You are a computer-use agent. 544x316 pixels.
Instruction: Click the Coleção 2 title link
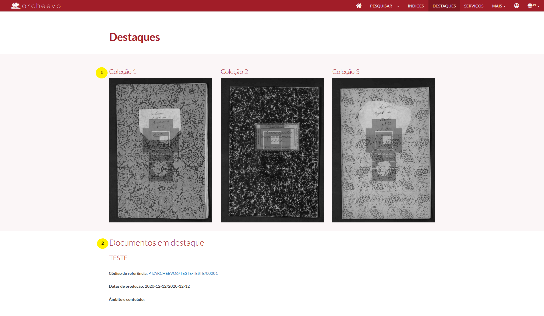tap(234, 72)
